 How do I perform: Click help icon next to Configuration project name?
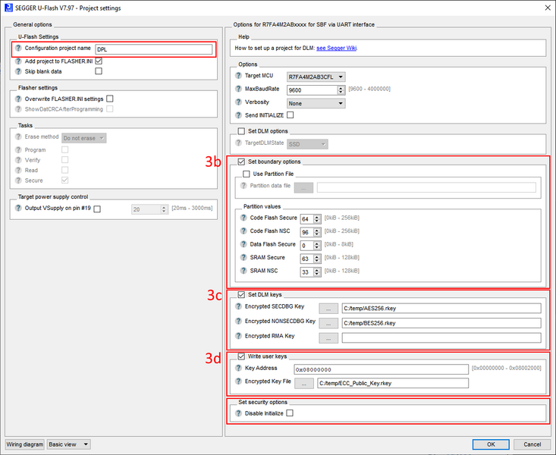pyautogui.click(x=18, y=48)
